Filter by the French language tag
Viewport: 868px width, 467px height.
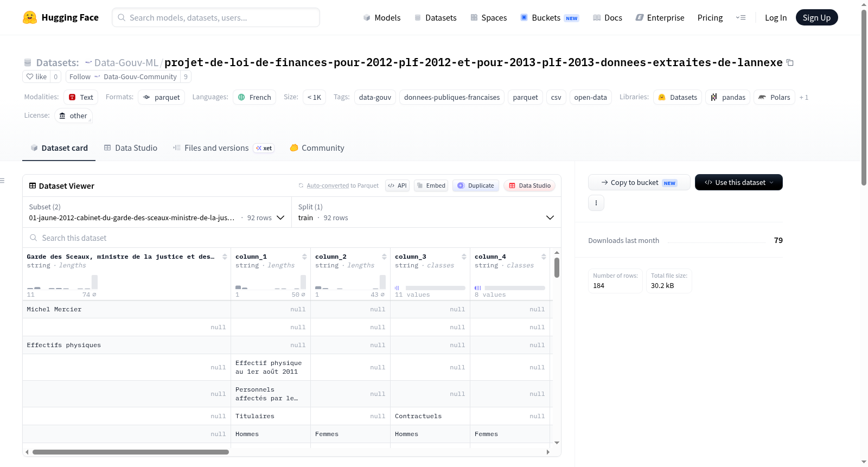coord(254,97)
